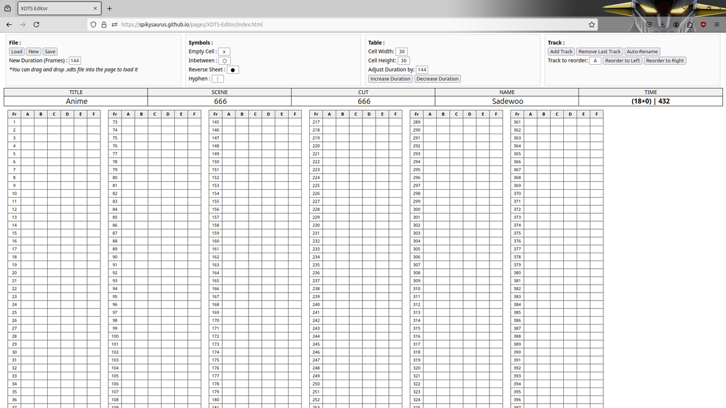
Task: Reload the page with the refresh icon
Action: (37, 25)
